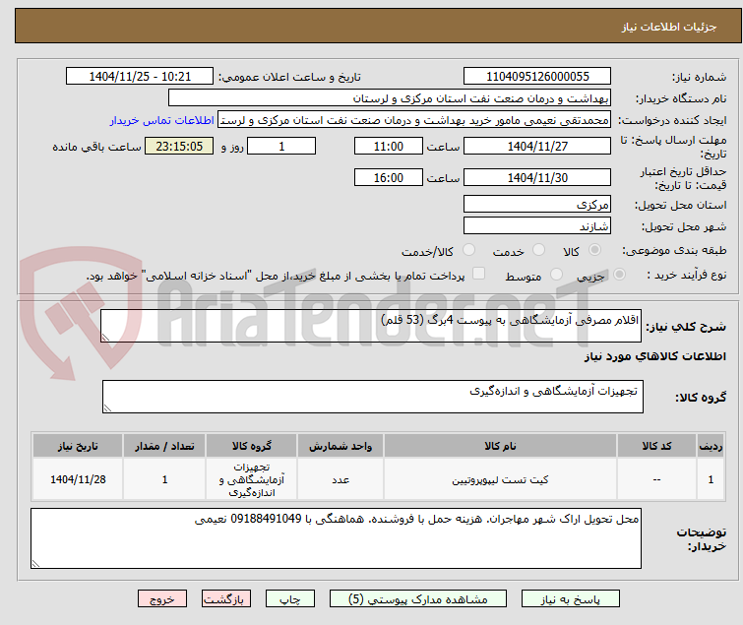
Task: Select the خدمت radio button
Action: (x=538, y=249)
